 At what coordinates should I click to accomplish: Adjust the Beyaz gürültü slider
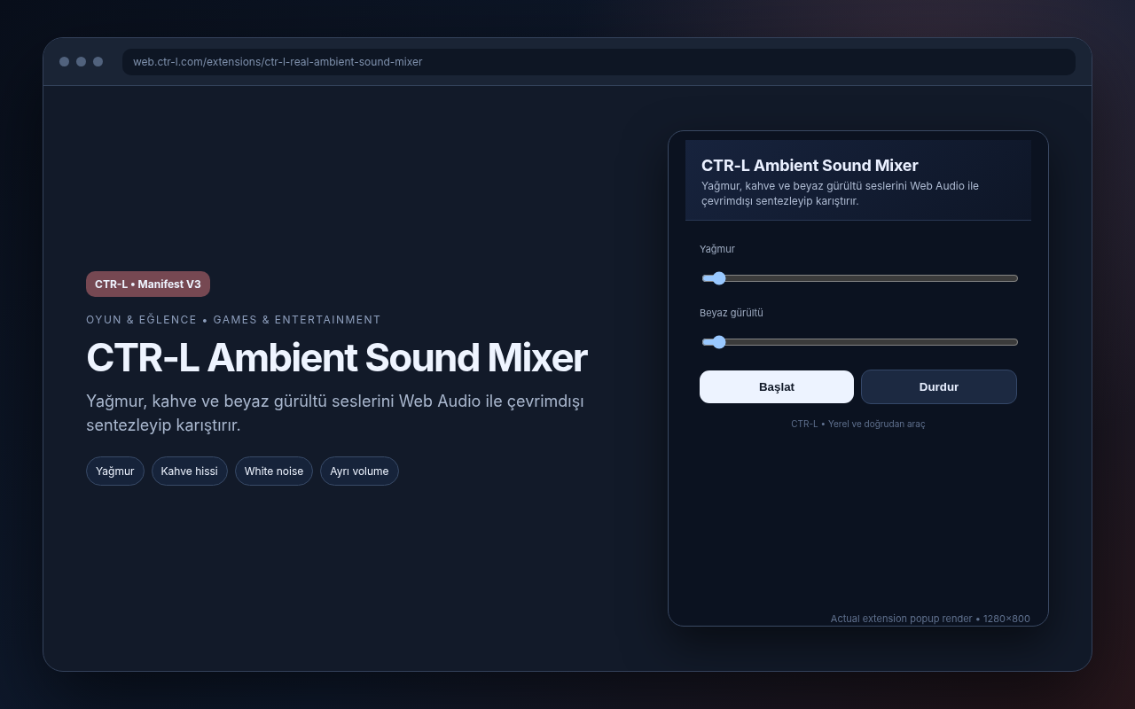pos(859,342)
